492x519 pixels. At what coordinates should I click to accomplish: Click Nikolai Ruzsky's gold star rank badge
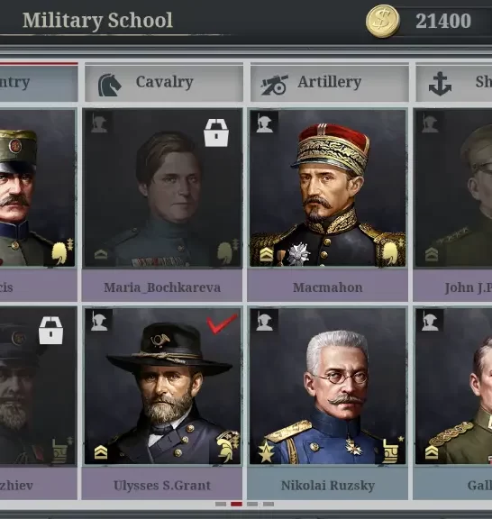pyautogui.click(x=266, y=451)
